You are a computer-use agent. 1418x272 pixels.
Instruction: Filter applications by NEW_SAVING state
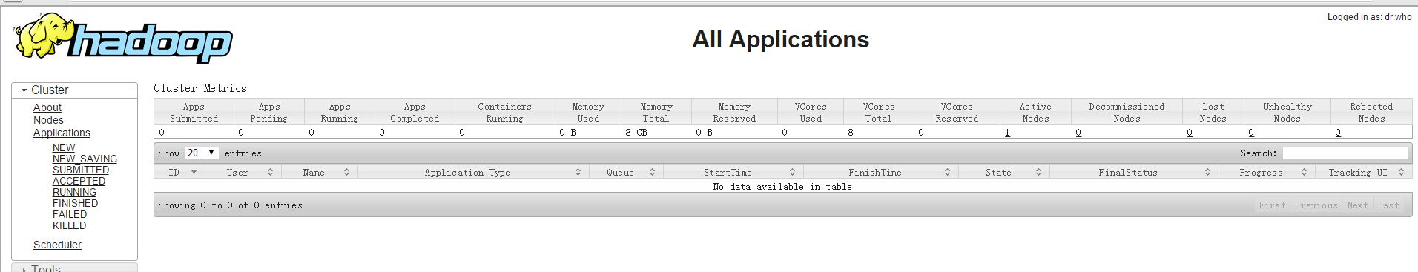coord(85,159)
